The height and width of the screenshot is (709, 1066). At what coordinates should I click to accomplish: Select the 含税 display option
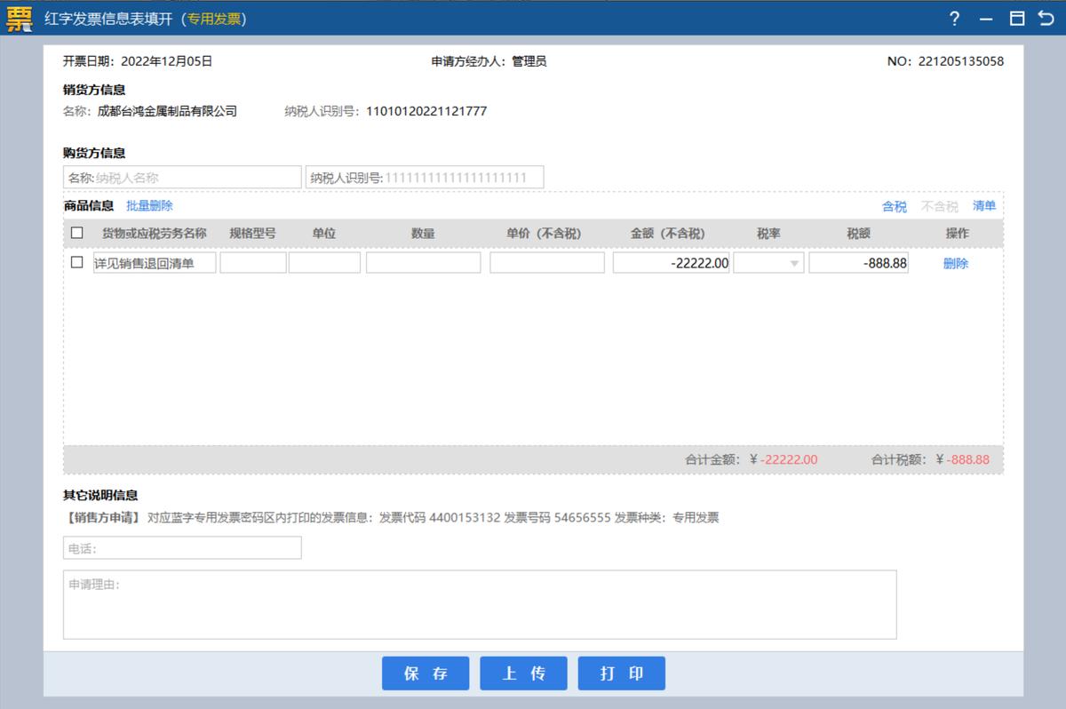(895, 205)
